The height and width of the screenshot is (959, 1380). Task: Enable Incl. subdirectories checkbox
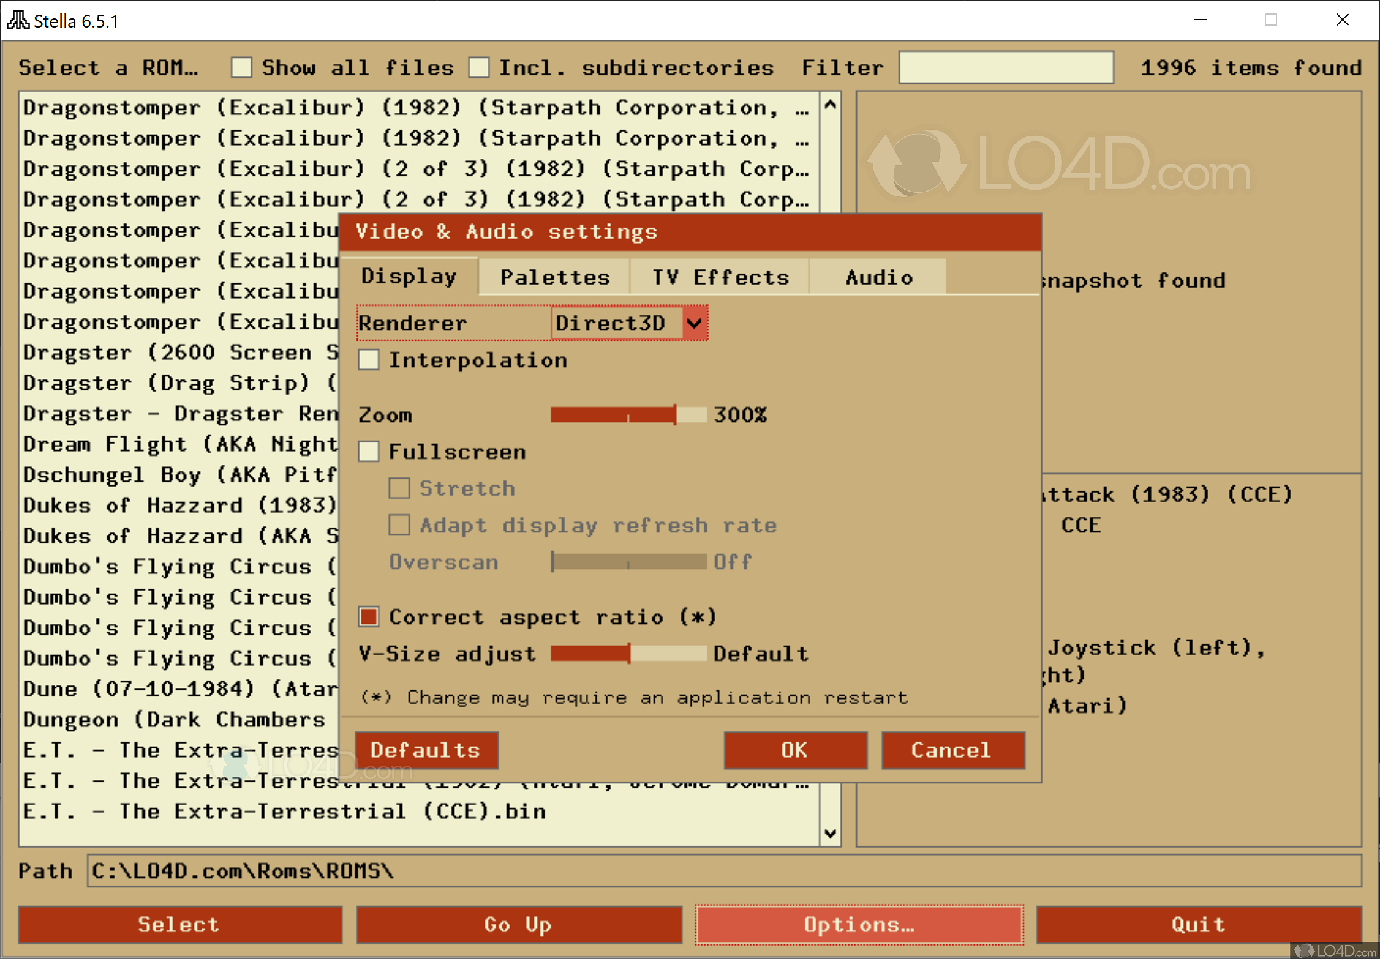click(x=479, y=67)
